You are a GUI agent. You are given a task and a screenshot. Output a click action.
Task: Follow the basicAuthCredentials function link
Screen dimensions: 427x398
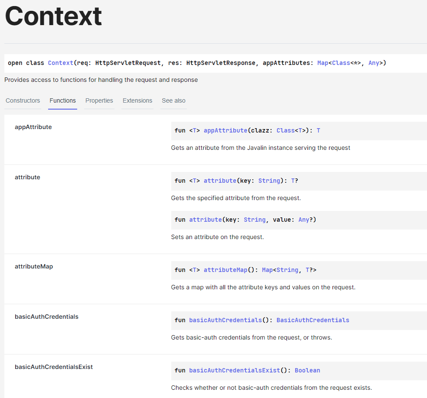(x=225, y=320)
